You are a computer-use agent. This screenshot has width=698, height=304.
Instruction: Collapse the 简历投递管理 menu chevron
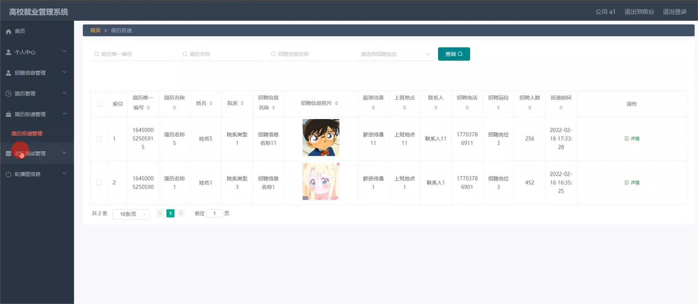[x=64, y=114]
